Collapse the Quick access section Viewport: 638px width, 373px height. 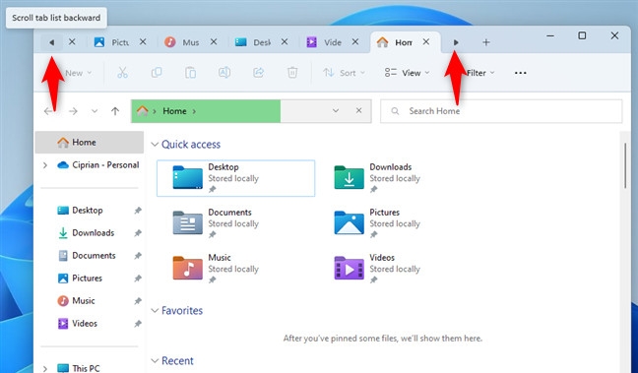(155, 145)
